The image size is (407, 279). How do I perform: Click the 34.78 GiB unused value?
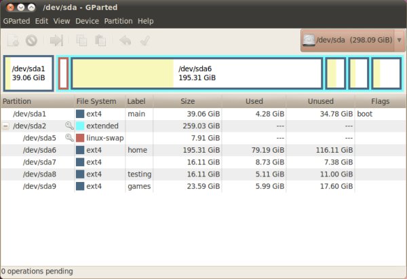click(336, 114)
